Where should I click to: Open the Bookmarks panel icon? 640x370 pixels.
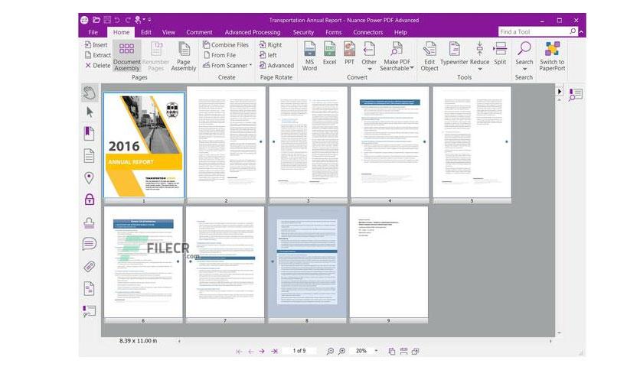coord(89,134)
